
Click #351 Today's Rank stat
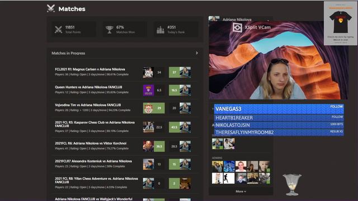176,30
